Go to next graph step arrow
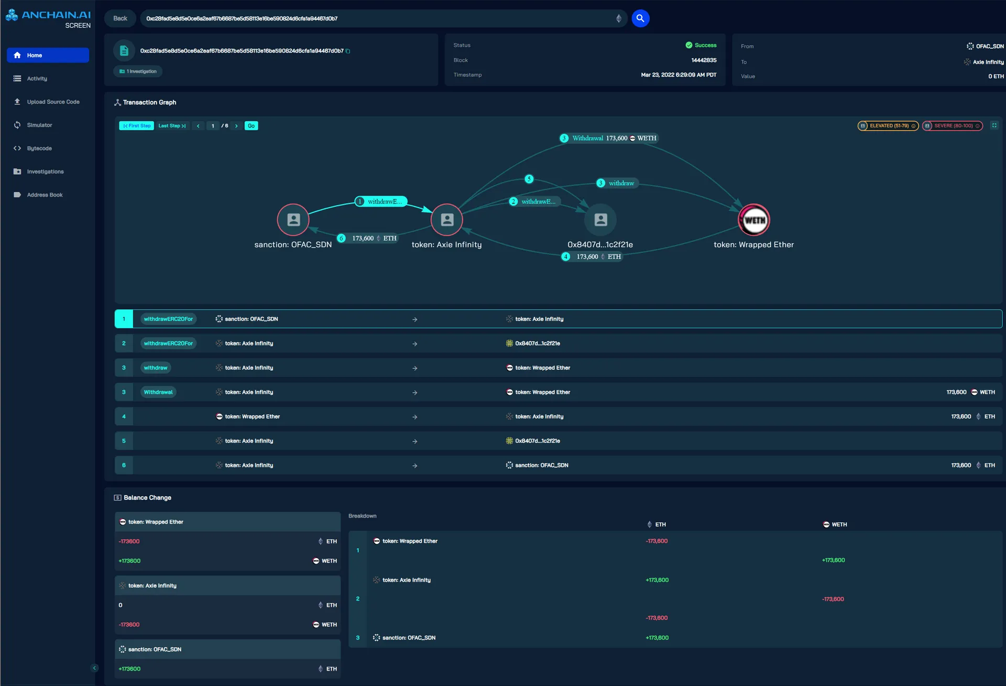1006x686 pixels. point(236,126)
